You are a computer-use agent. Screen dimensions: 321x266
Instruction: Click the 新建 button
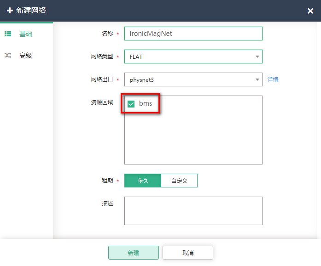coord(134,253)
